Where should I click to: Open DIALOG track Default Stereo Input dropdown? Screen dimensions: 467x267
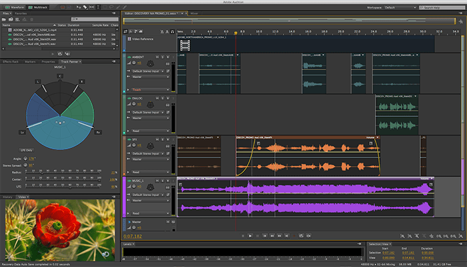click(148, 112)
